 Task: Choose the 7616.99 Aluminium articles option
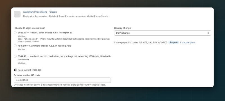tap(15, 46)
